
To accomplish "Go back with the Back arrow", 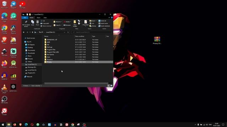I will 24,32.
